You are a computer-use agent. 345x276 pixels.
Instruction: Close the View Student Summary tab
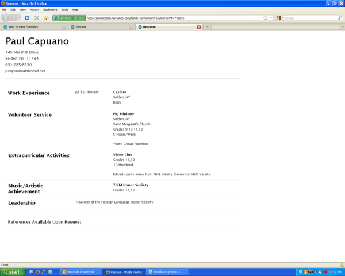[64, 27]
